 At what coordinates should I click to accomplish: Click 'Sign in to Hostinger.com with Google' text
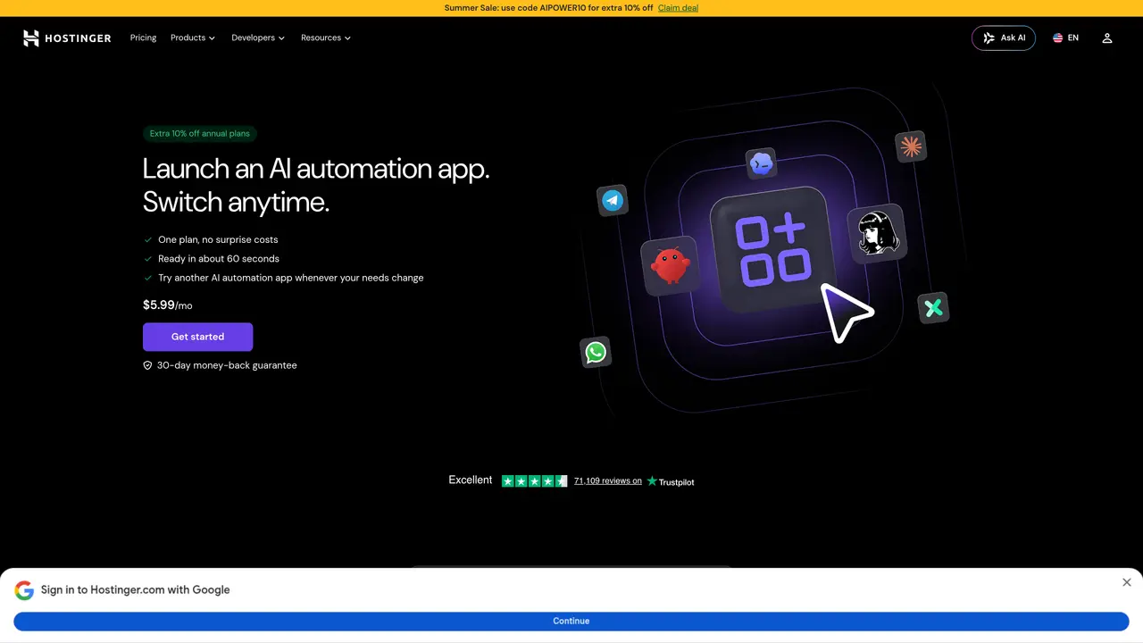(136, 590)
